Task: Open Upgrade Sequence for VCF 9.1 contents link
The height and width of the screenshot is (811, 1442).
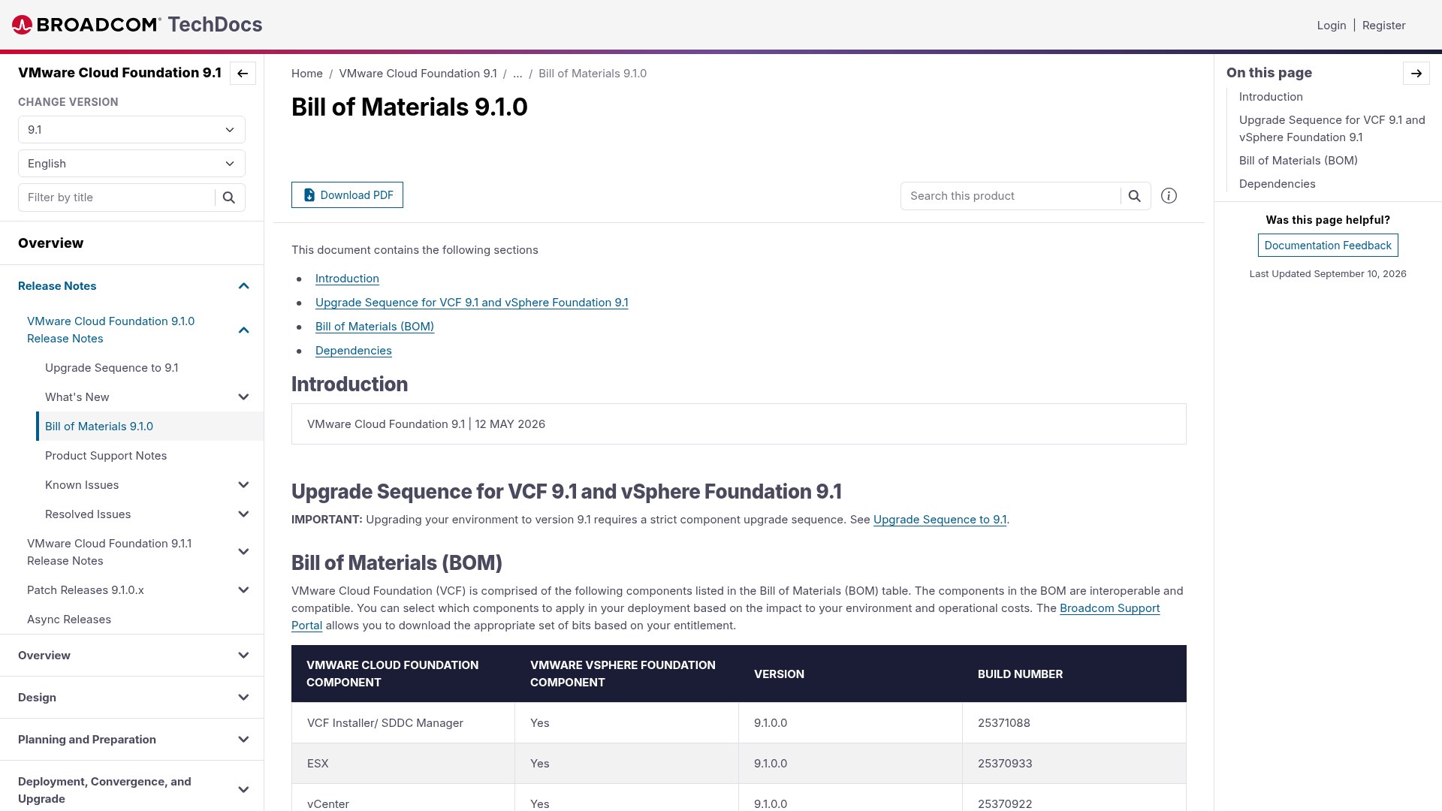Action: coord(472,303)
